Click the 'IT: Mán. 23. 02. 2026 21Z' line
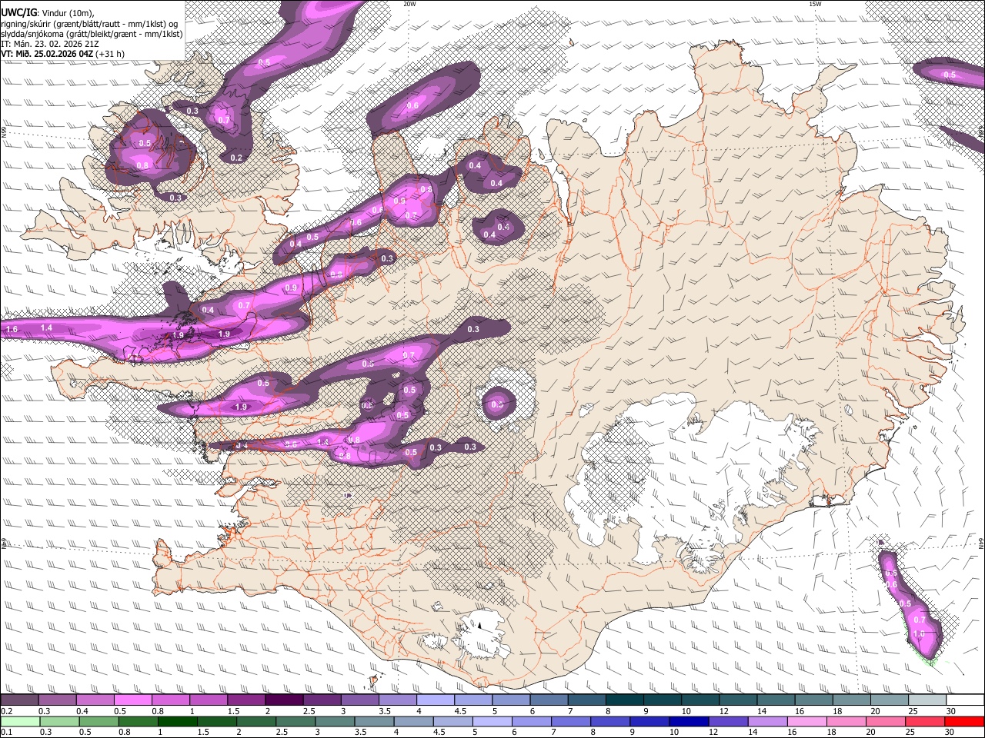 (50, 44)
